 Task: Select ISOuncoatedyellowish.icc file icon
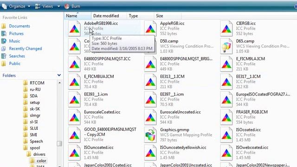(x=150, y=153)
